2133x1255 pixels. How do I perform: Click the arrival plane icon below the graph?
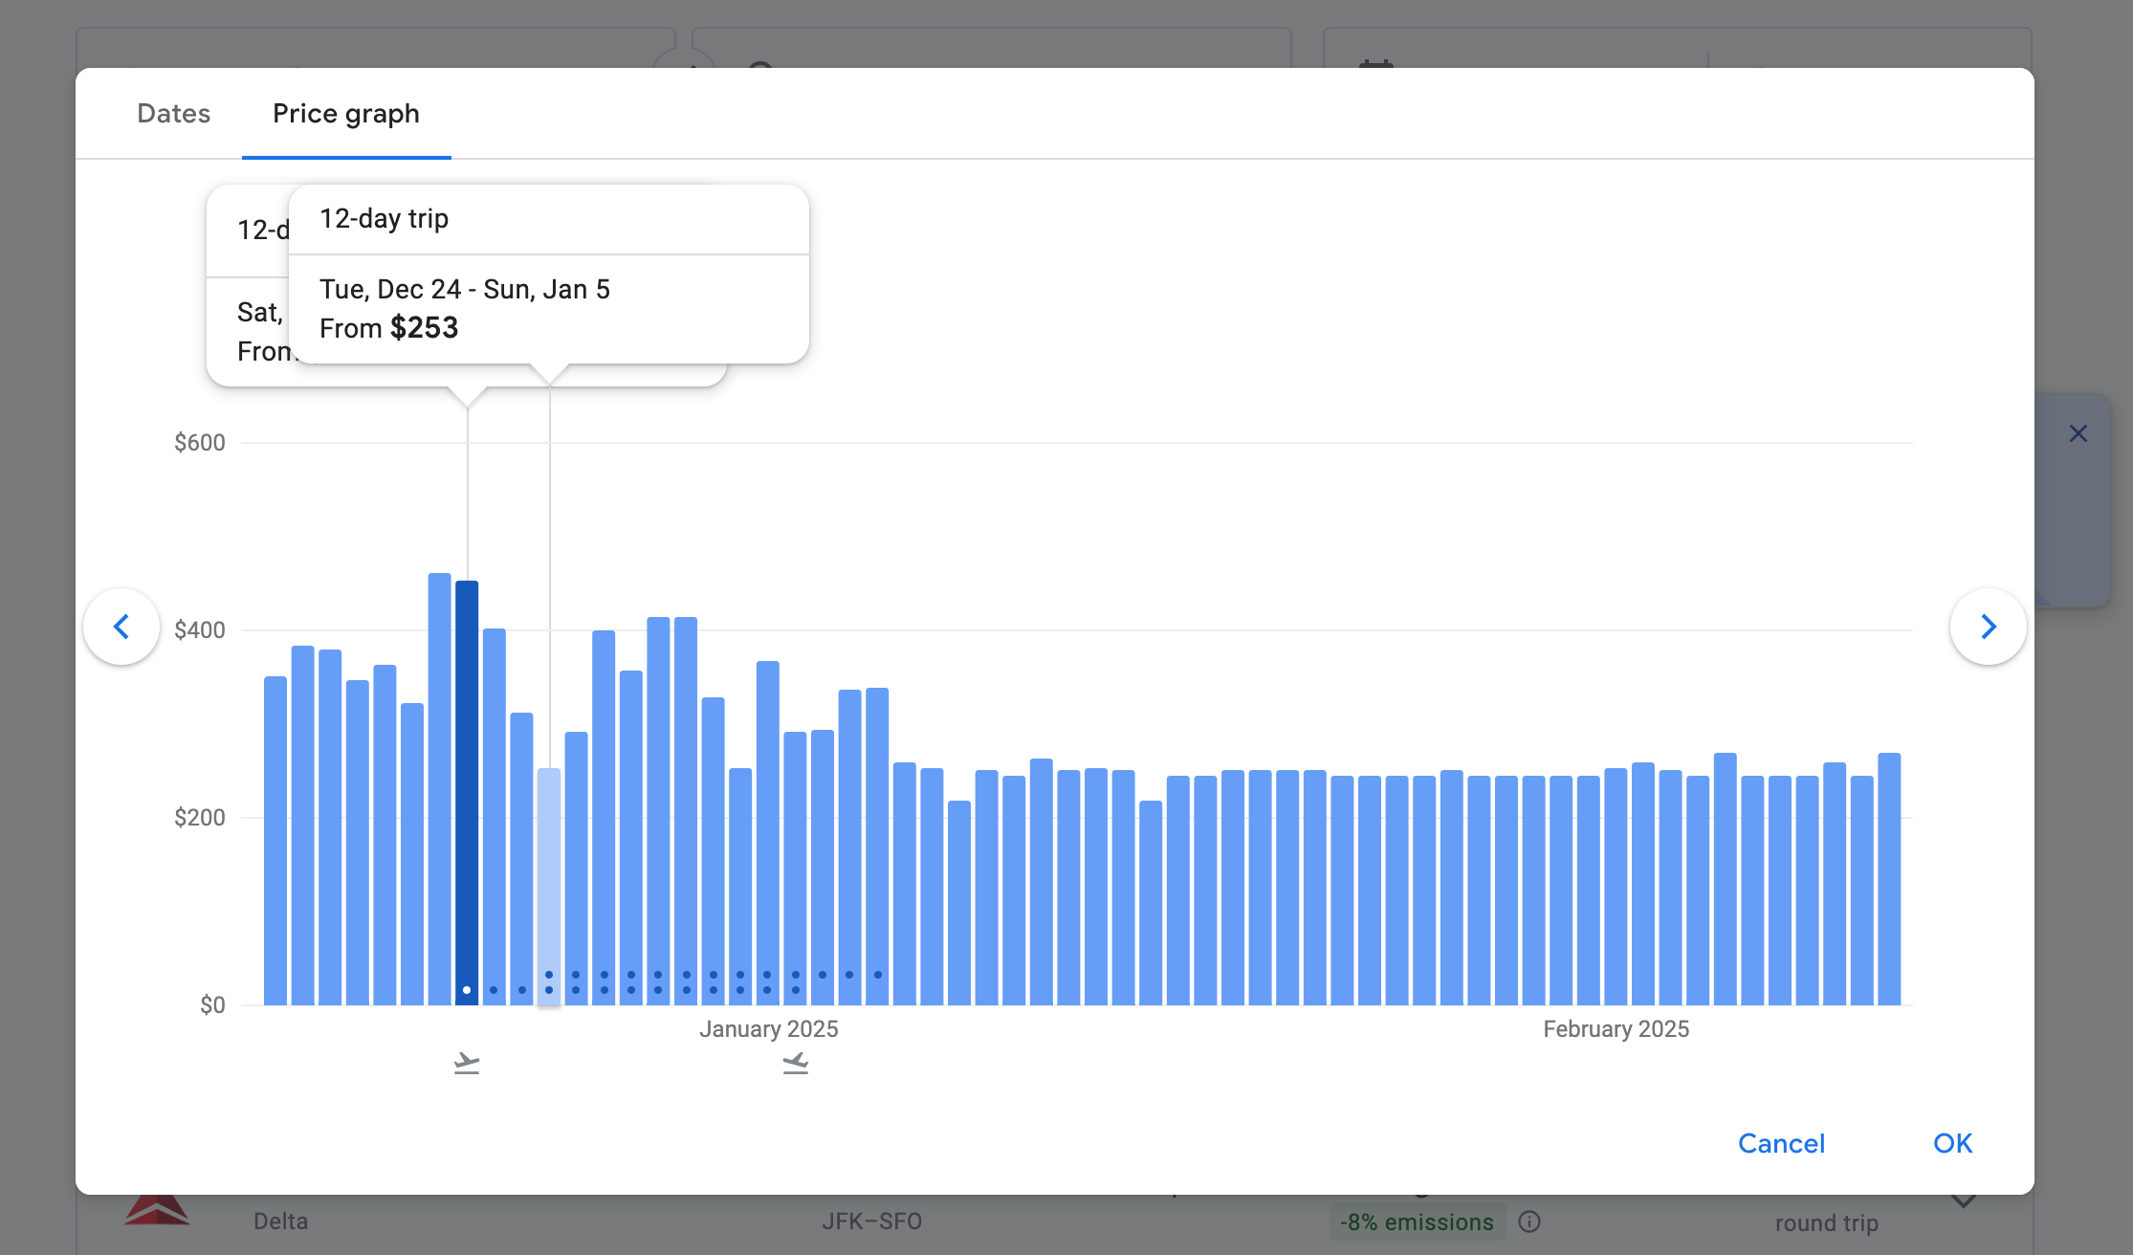click(795, 1062)
